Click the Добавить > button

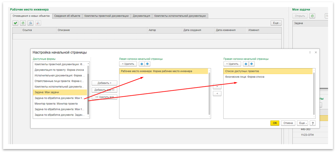[x=104, y=83]
